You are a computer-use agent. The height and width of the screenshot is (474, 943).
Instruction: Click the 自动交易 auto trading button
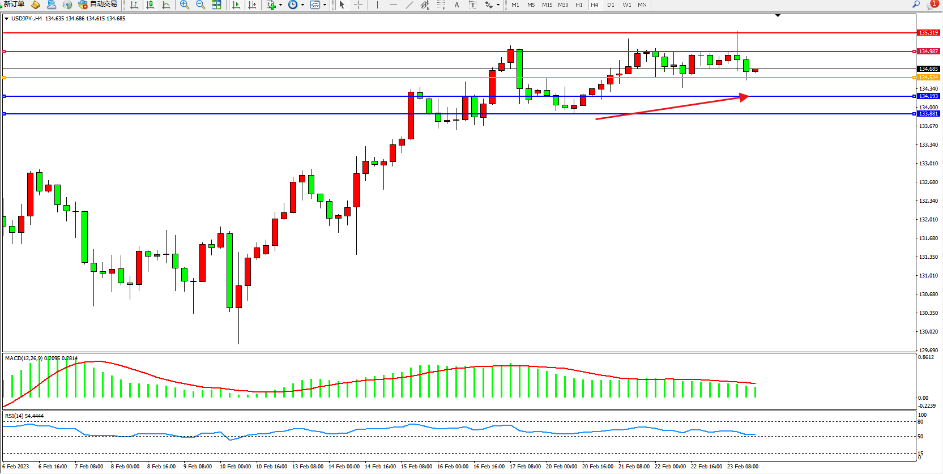tap(97, 5)
